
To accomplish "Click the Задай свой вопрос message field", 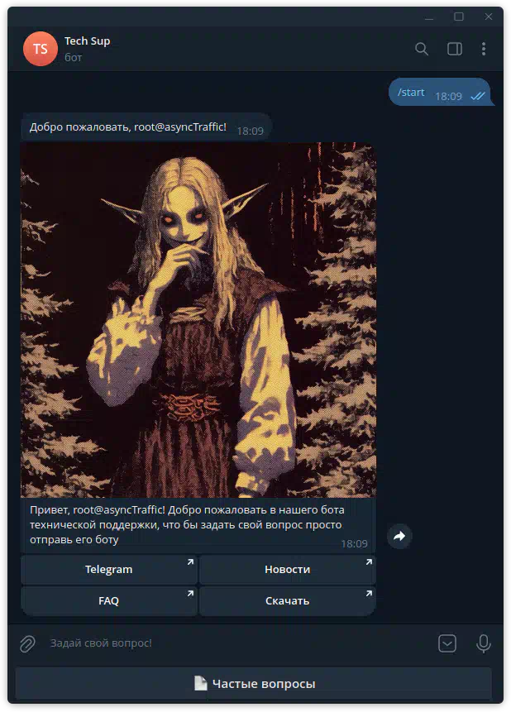I will click(232, 643).
